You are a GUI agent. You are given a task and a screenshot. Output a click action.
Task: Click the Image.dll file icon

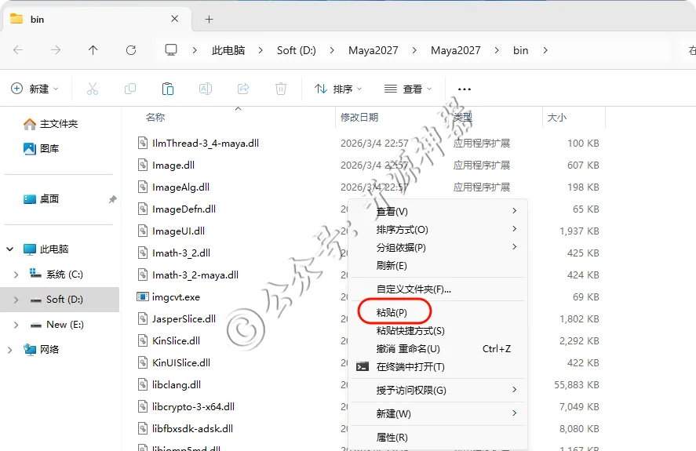pyautogui.click(x=143, y=165)
